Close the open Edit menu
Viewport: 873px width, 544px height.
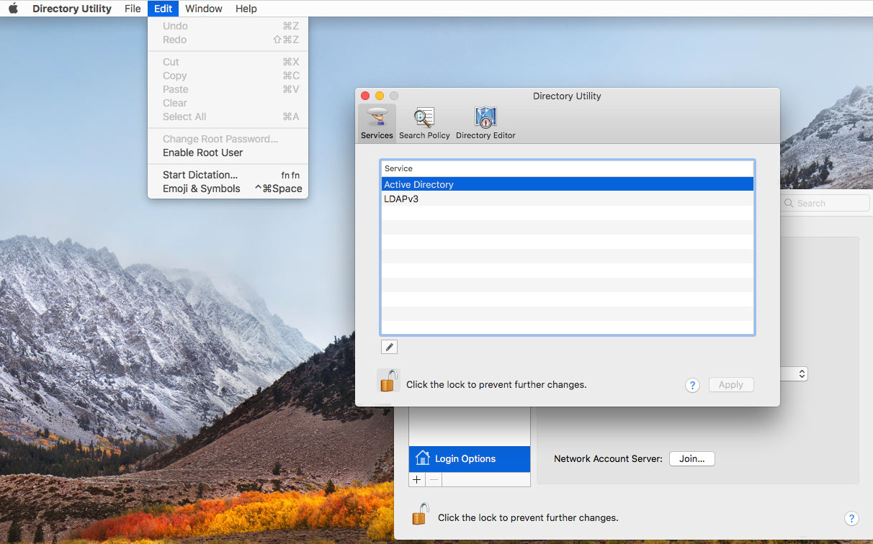pos(163,9)
